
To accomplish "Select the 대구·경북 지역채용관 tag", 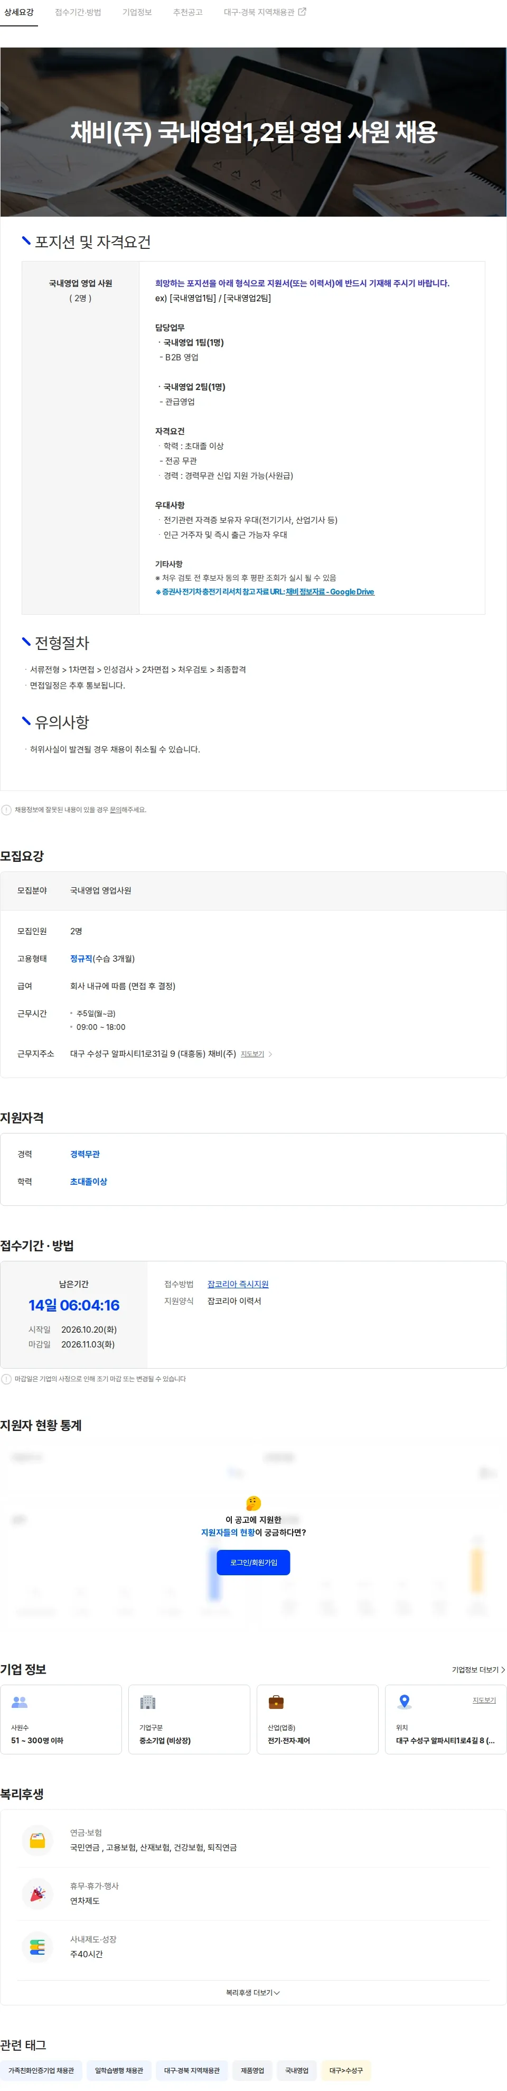I will tap(191, 2071).
